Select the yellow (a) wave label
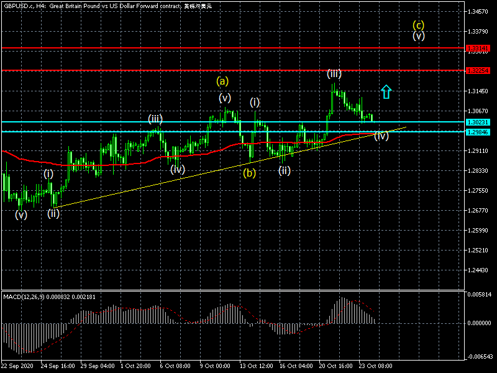Image resolution: width=497 pixels, height=373 pixels. coord(222,81)
